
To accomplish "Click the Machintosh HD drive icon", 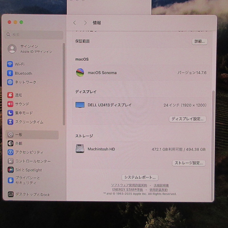I will coord(80,148).
